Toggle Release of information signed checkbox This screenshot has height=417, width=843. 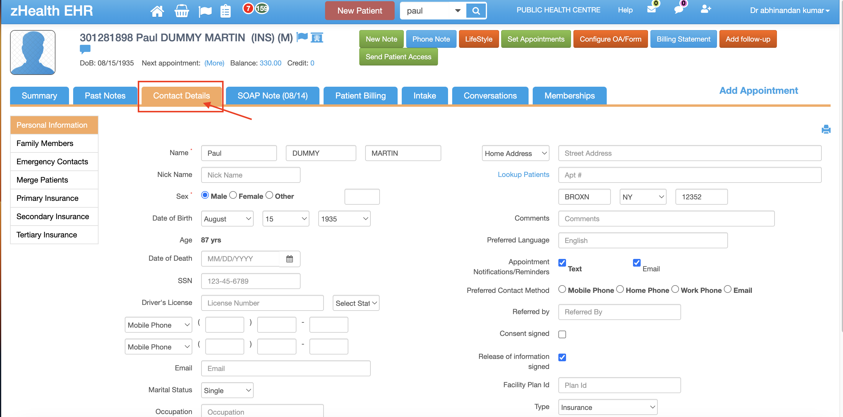562,357
